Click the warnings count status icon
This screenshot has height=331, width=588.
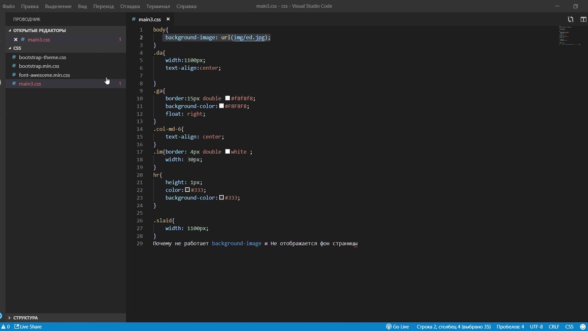pyautogui.click(x=5, y=327)
